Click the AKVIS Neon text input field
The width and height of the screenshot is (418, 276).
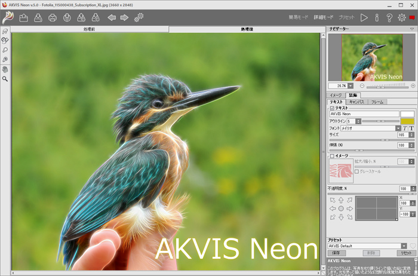coord(364,114)
